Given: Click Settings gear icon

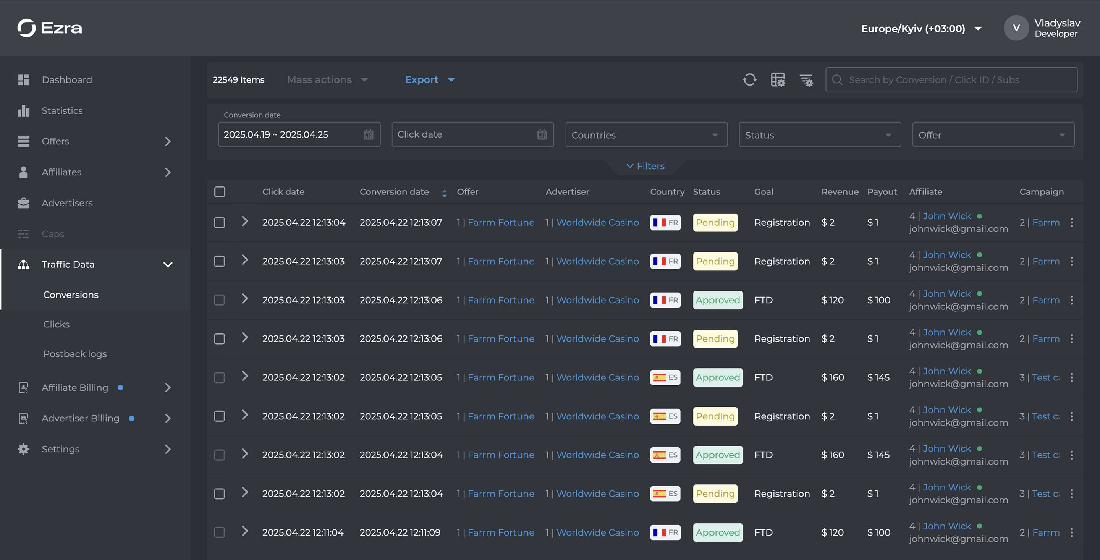Looking at the screenshot, I should coord(23,449).
